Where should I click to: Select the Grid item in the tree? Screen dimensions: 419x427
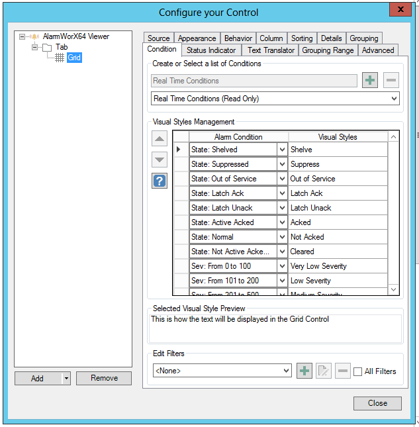click(x=73, y=58)
